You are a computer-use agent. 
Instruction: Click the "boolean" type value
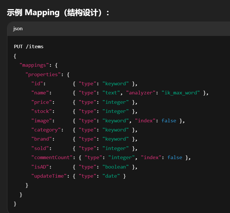click(116, 167)
